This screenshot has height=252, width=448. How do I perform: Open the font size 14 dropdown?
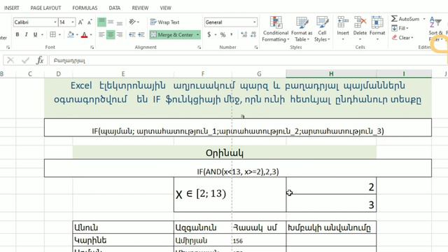tap(73, 22)
